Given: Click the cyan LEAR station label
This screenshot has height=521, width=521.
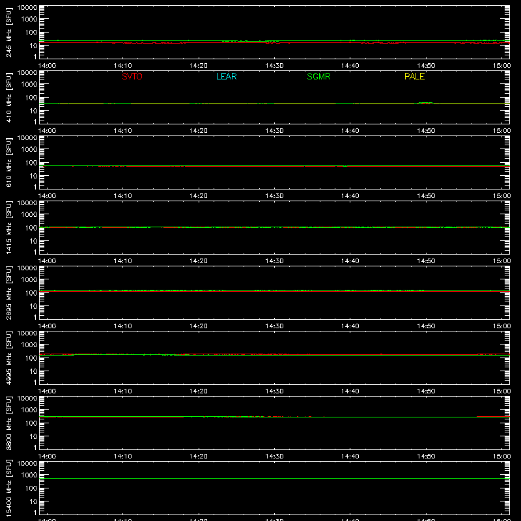Looking at the screenshot, I should pos(226,76).
